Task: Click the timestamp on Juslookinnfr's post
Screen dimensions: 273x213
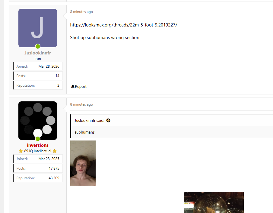Action: (x=81, y=12)
